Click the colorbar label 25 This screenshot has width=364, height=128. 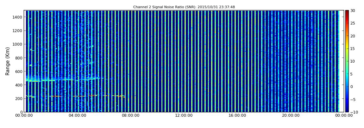tap(353, 24)
